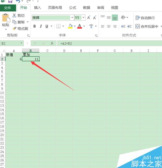
Task: Click the cancel X in formula bar
Action: (x=35, y=43)
